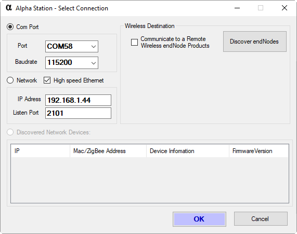The image size is (297, 234).
Task: Click the empty discovered devices list area
Action: pyautogui.click(x=150, y=180)
